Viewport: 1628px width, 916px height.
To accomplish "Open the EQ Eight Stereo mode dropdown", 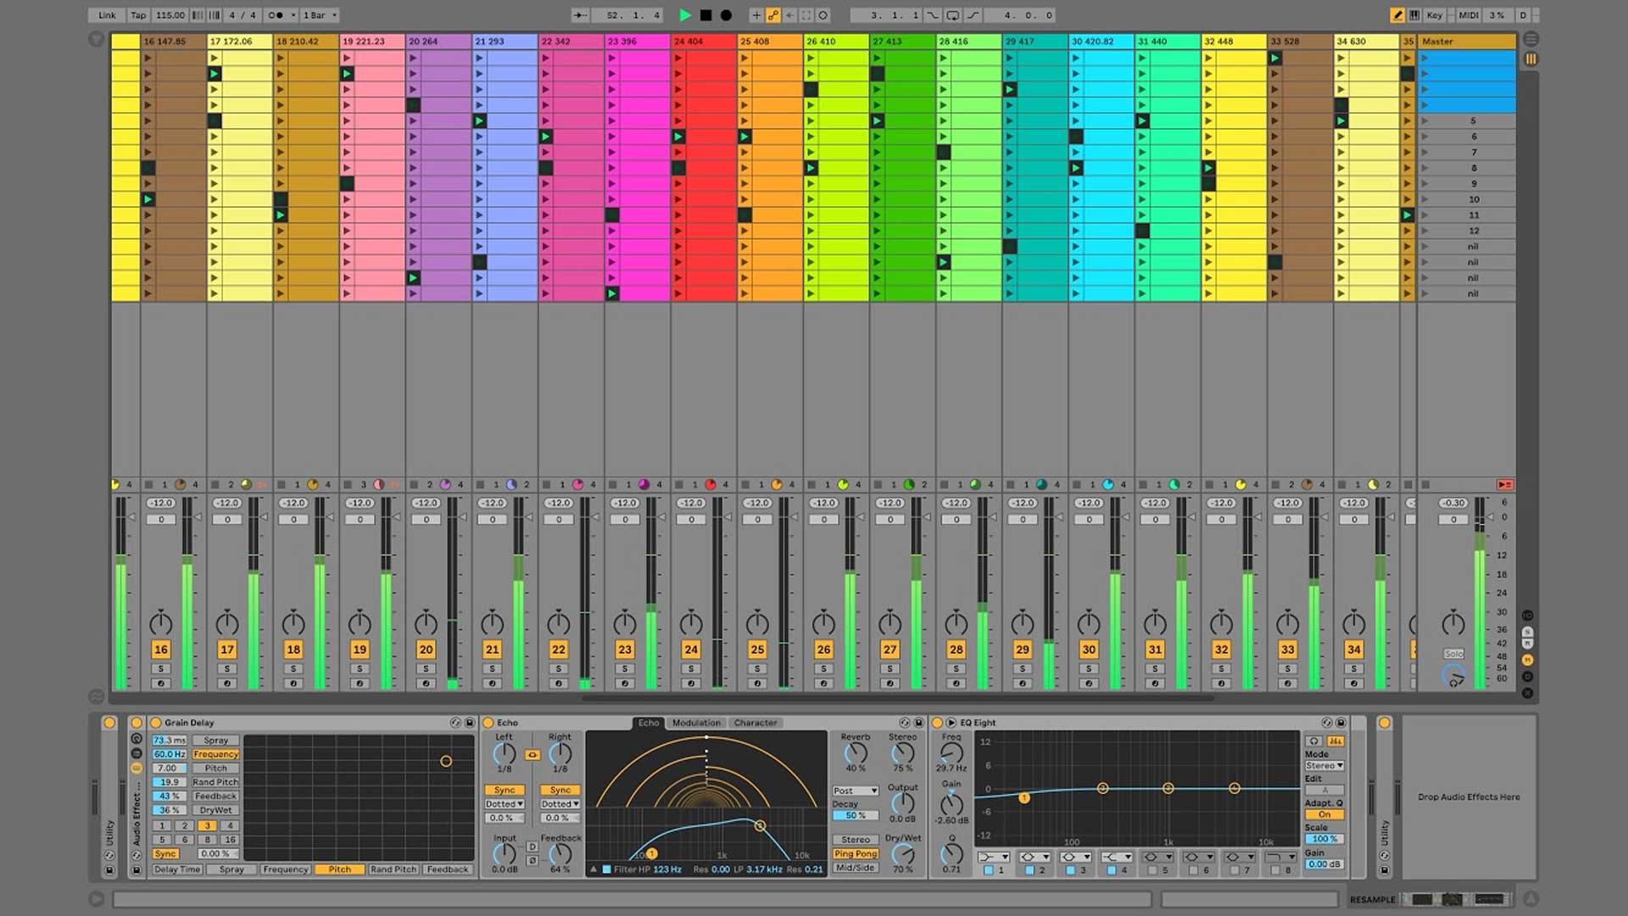I will click(x=1324, y=766).
